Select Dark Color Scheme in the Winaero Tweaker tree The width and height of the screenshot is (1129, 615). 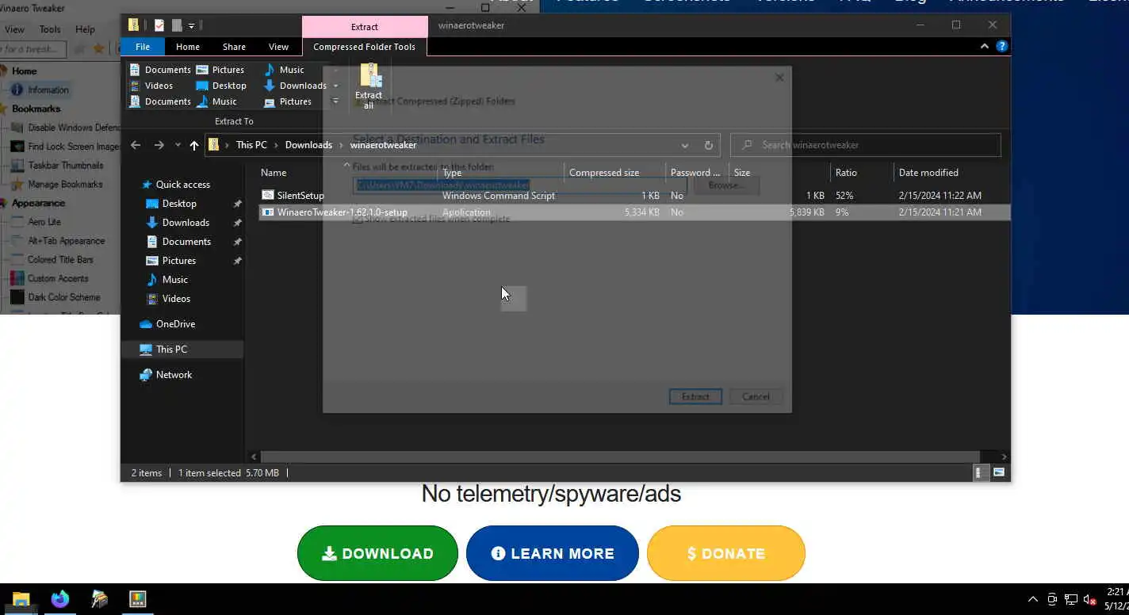(x=64, y=297)
